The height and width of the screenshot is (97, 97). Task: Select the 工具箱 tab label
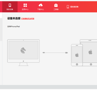tap(56, 9)
